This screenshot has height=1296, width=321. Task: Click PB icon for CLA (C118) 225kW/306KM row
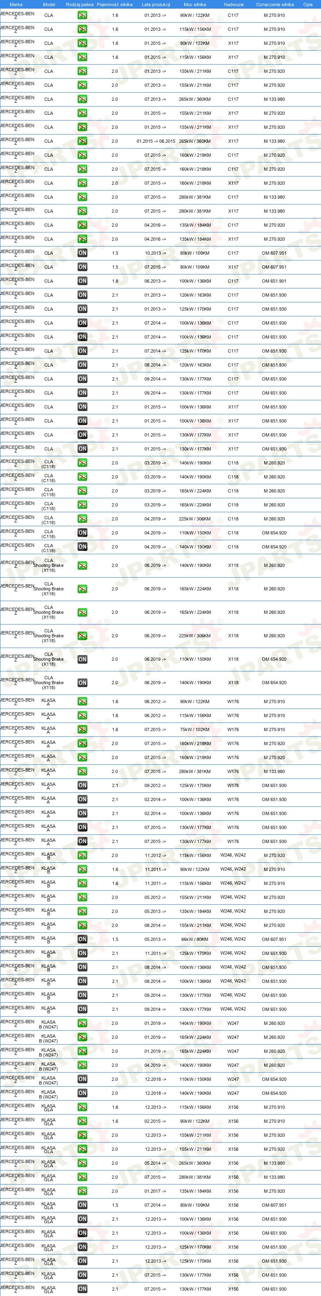(x=82, y=519)
